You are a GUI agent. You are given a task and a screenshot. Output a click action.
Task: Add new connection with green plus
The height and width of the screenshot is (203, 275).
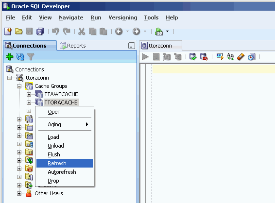point(9,57)
